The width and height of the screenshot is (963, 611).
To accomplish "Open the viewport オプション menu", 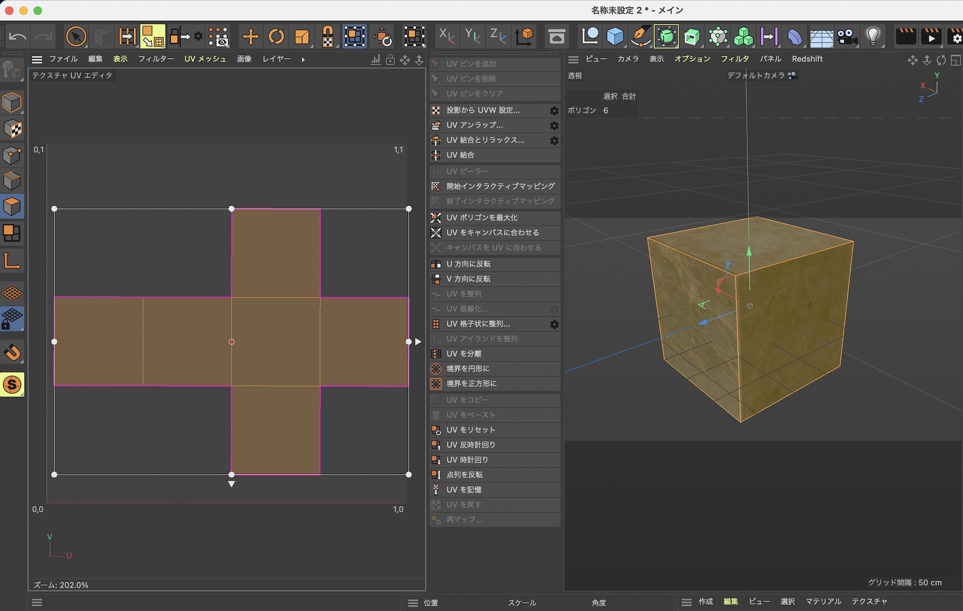I will coord(692,59).
